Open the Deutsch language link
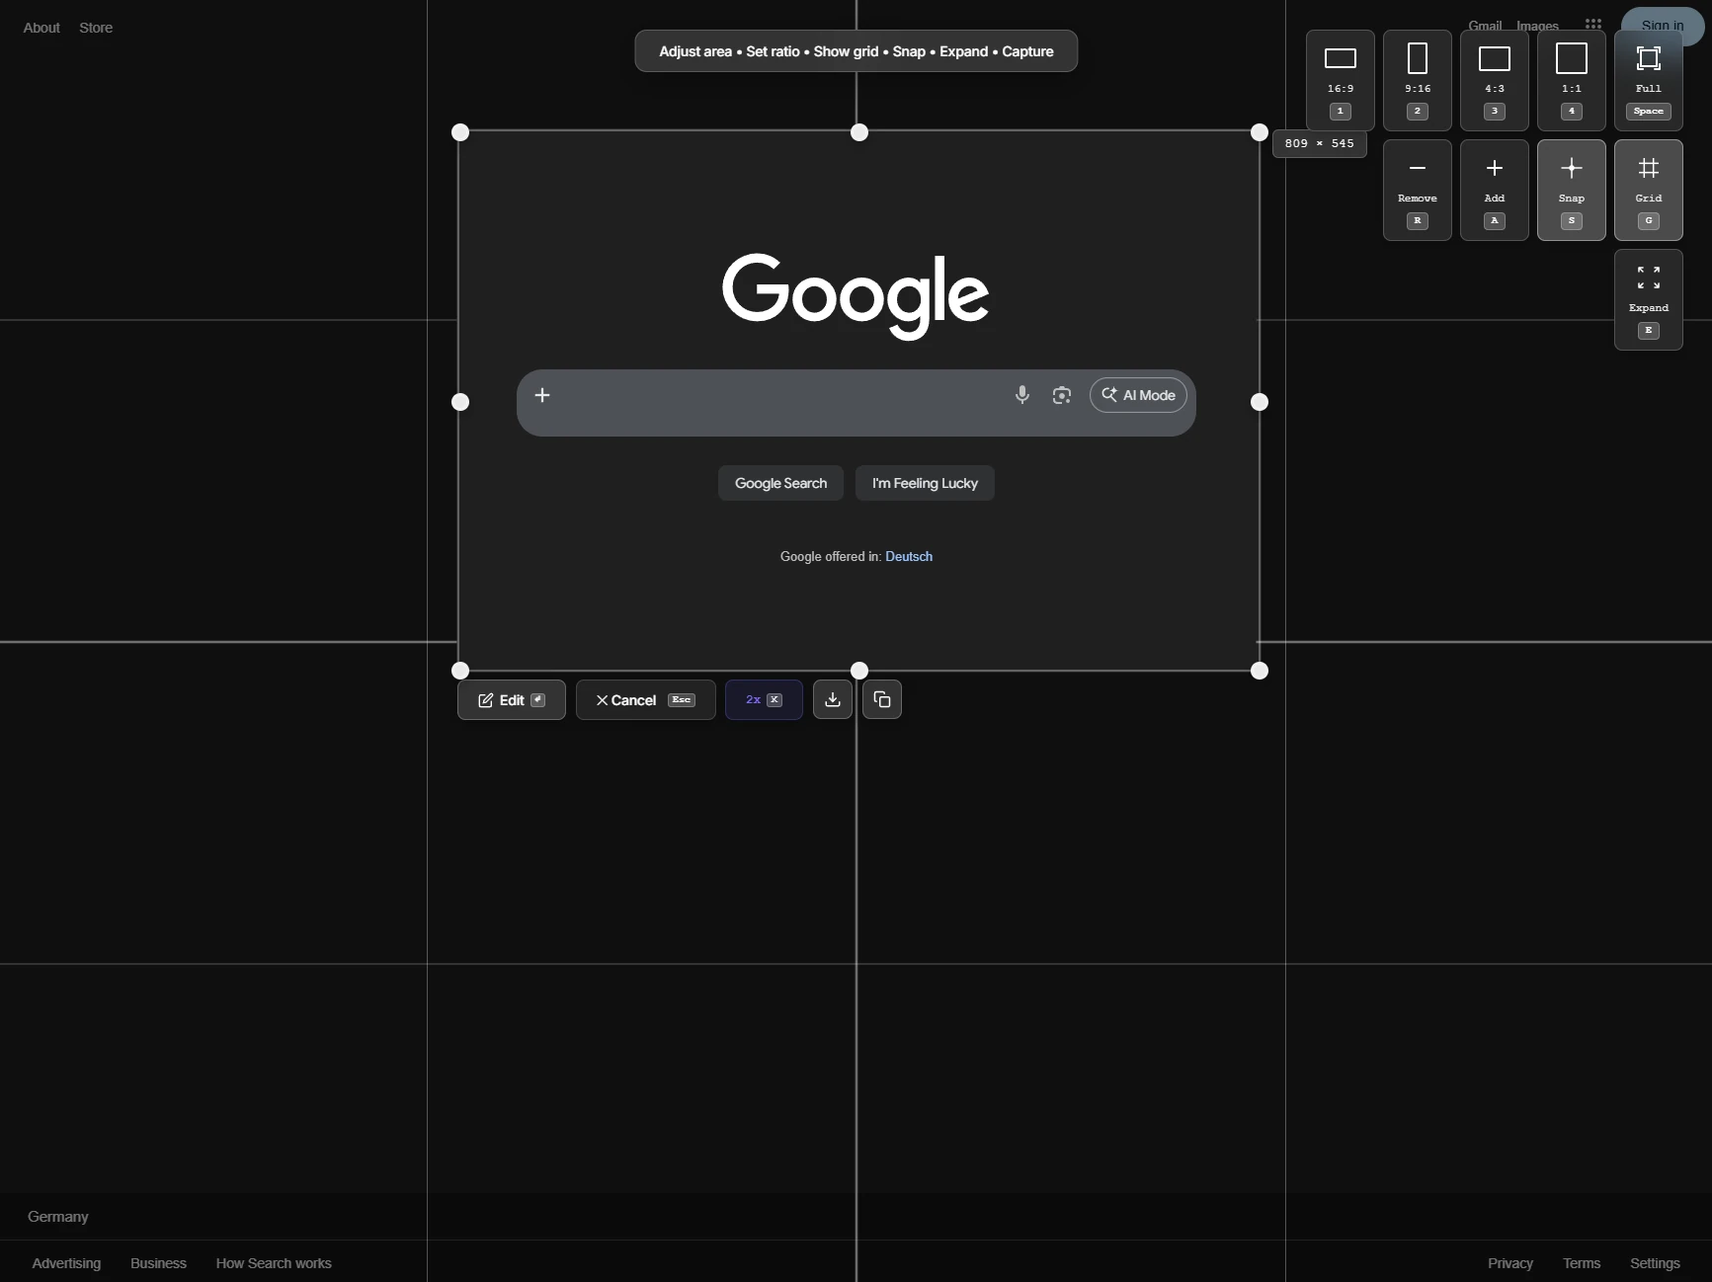Image resolution: width=1712 pixels, height=1282 pixels. [x=908, y=556]
